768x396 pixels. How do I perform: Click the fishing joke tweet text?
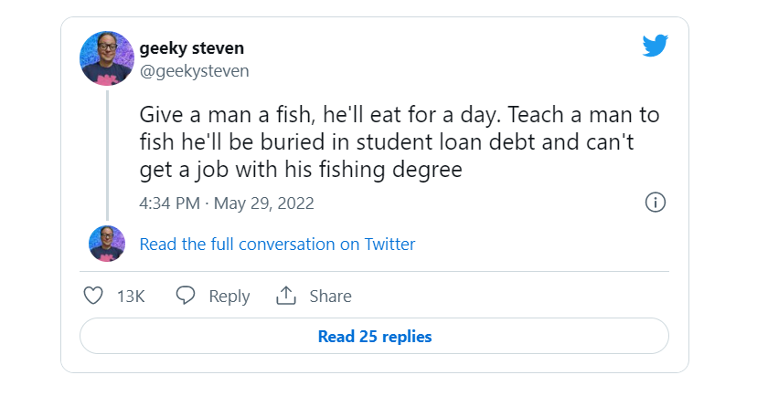[399, 144]
